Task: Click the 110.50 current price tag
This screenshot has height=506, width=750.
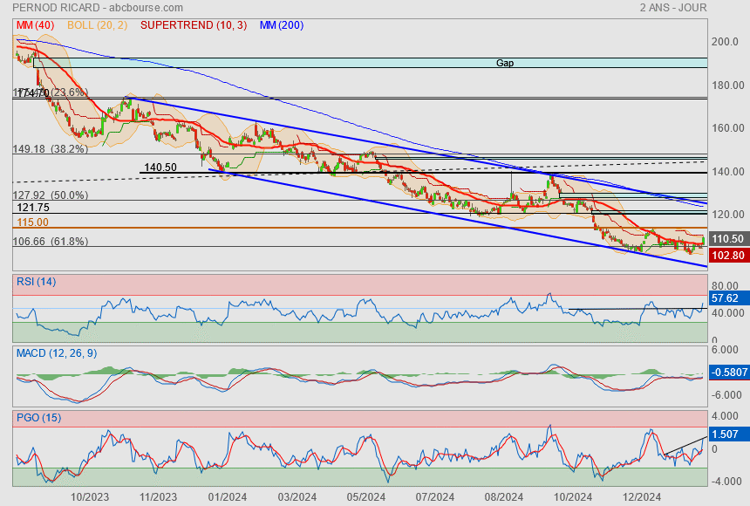Action: 728,239
